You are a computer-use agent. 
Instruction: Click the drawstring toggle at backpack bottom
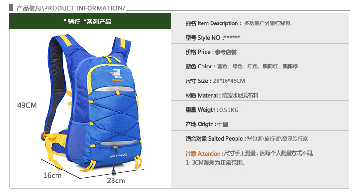[116, 148]
